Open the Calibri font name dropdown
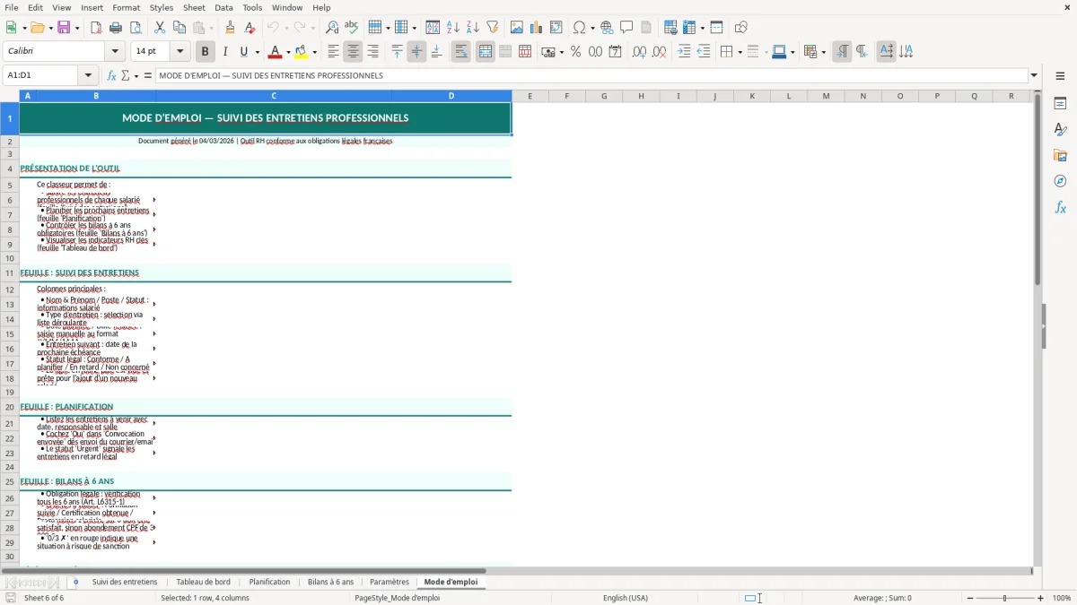The height and width of the screenshot is (605, 1077). [x=114, y=52]
